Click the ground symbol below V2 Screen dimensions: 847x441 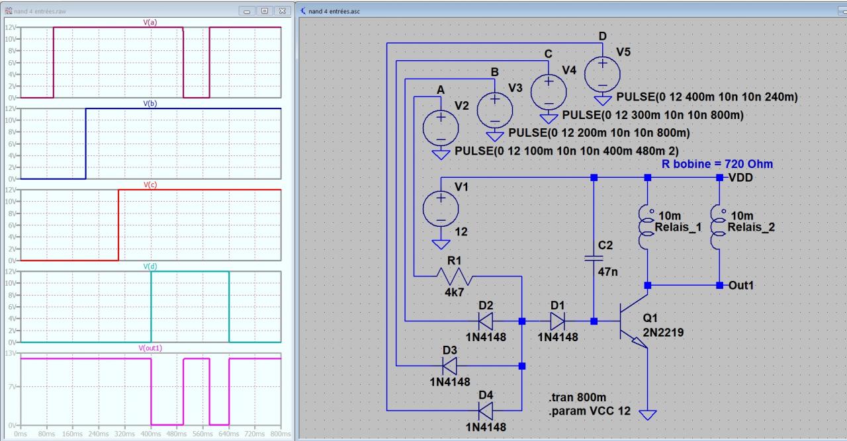pyautogui.click(x=441, y=155)
